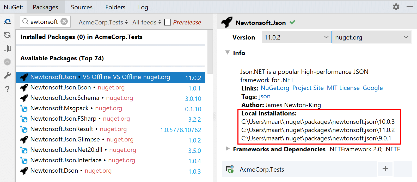417x182 pixels.
Task: Select the Newtonsoft.Json 11.0.2 package row
Action: point(111,77)
